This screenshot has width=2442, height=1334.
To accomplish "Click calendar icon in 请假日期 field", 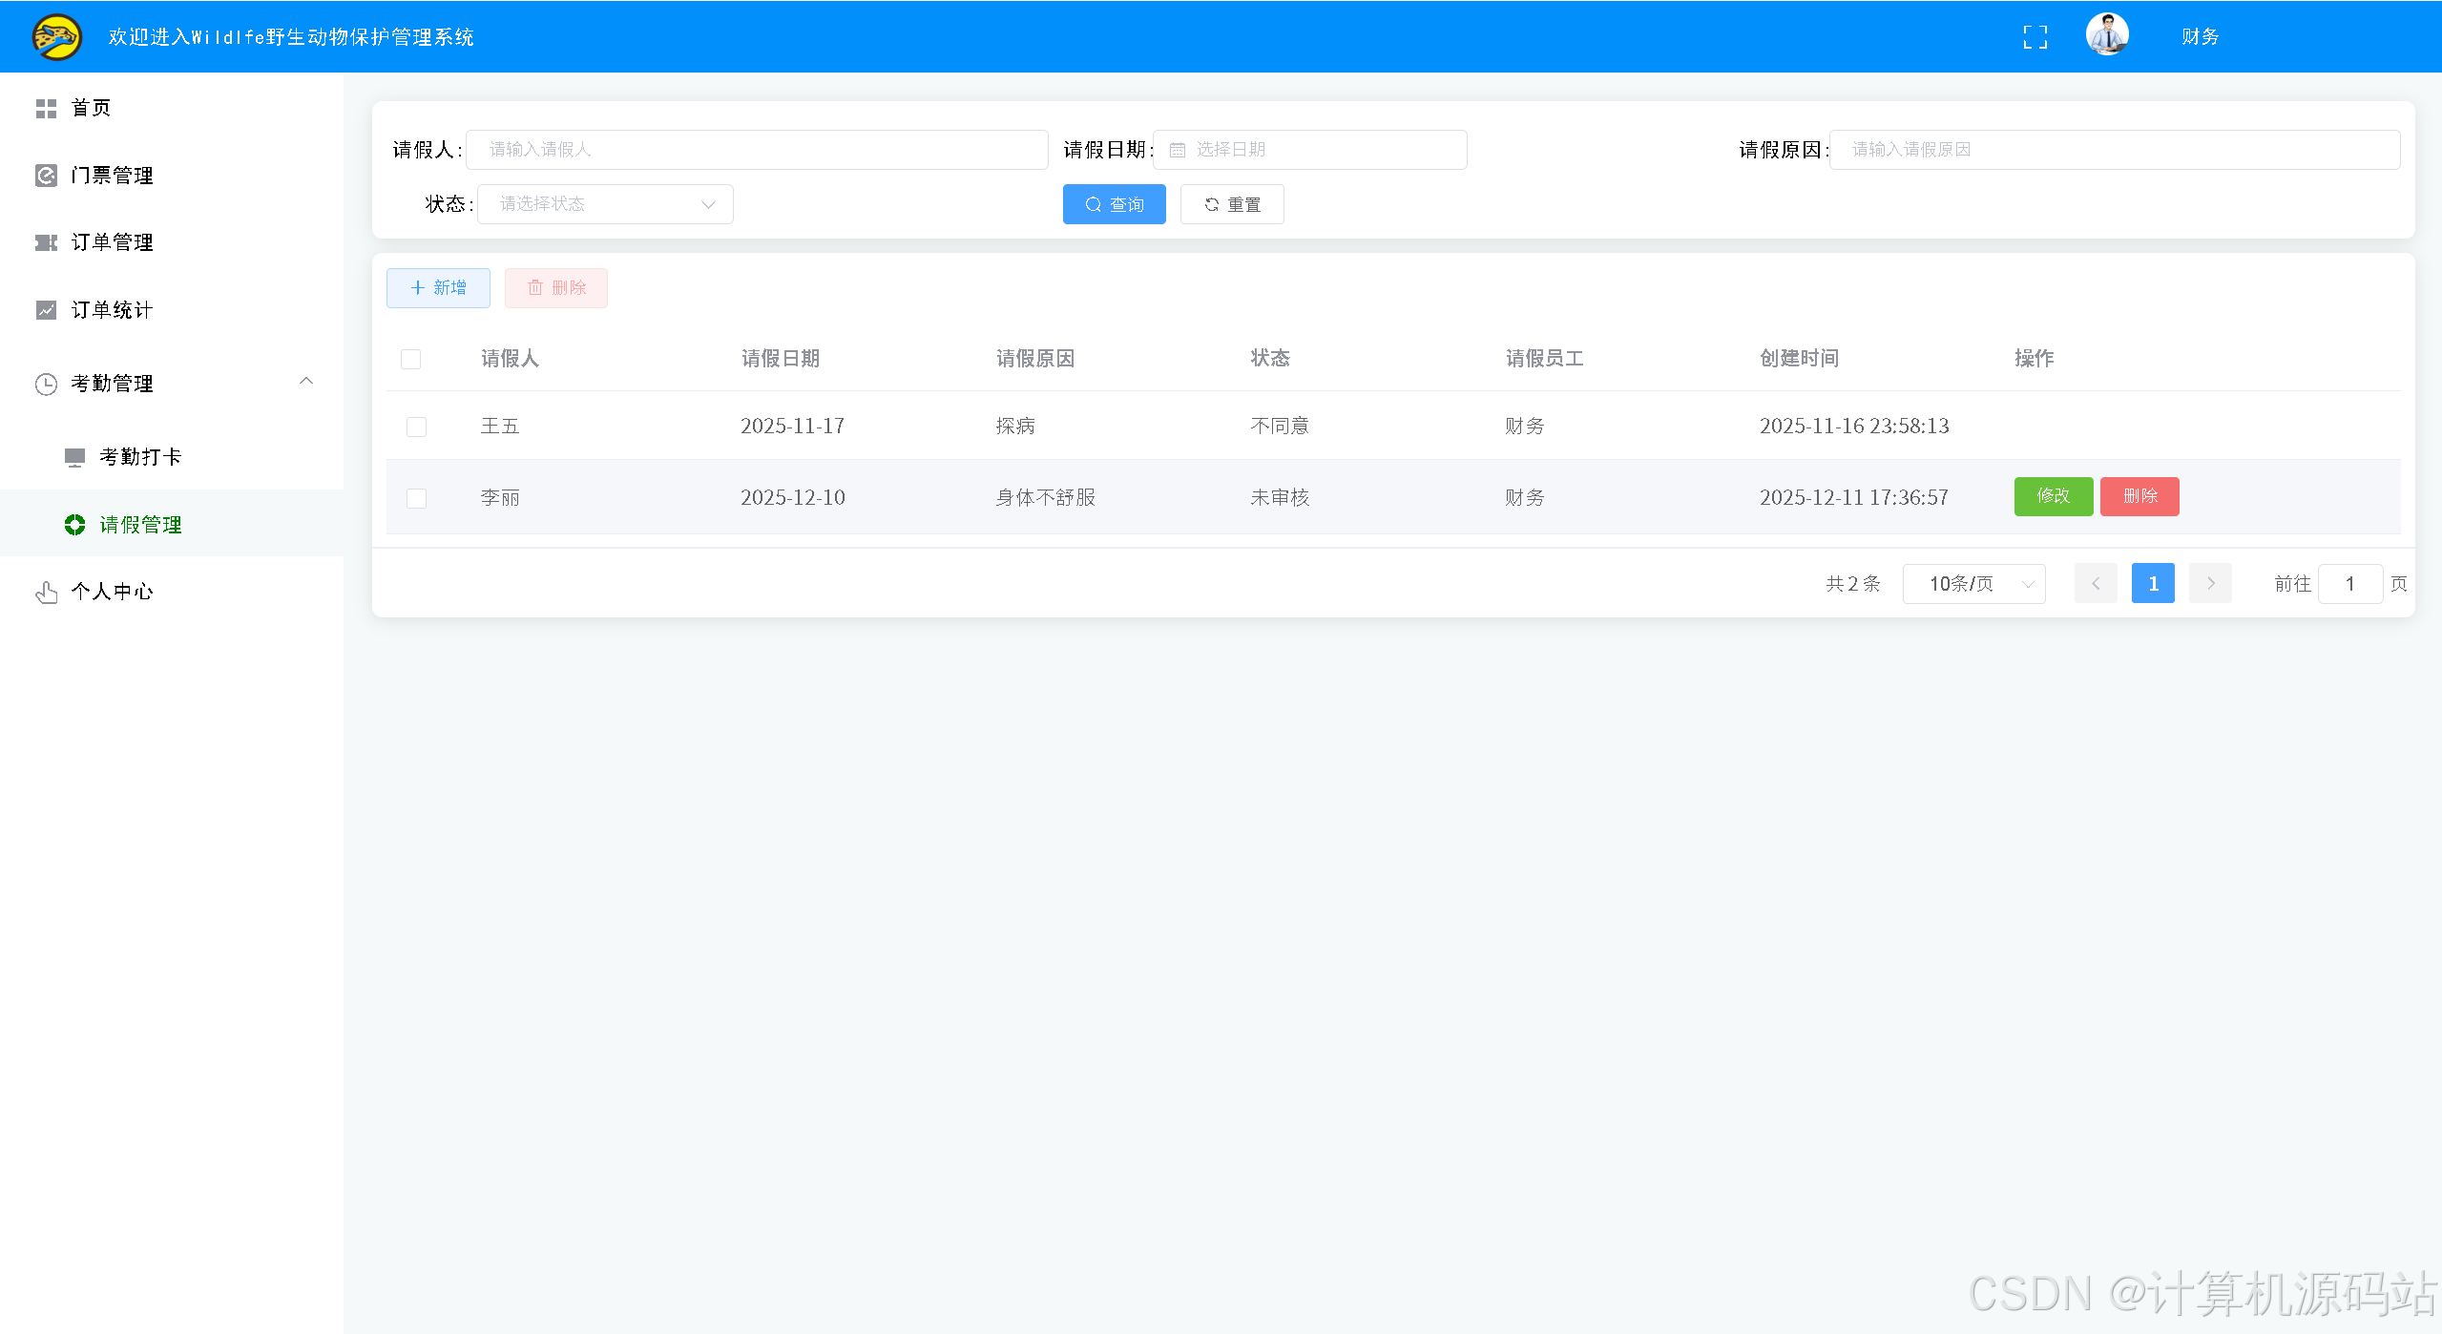I will coord(1177,150).
